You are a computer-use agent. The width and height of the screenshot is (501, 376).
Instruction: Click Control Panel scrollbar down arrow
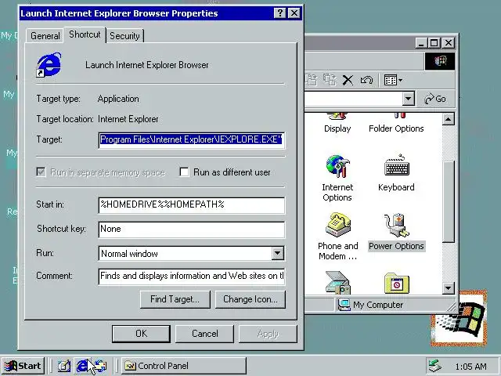(449, 288)
